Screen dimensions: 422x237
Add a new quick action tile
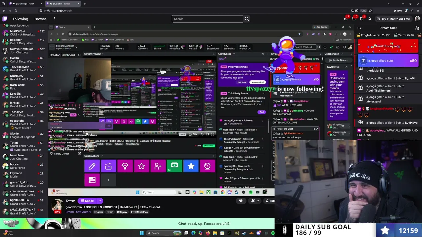[108, 180]
